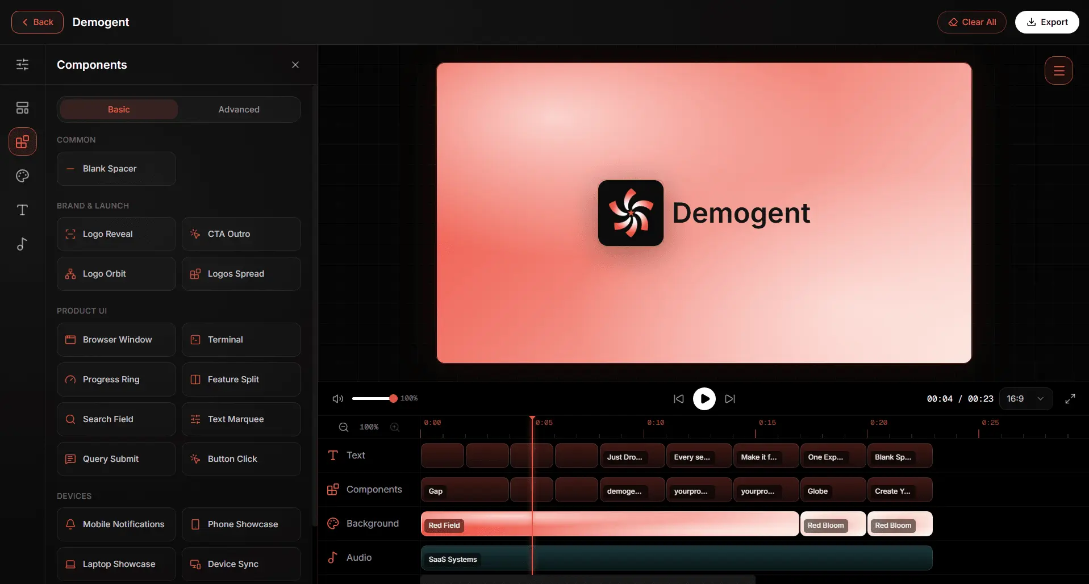1089x584 pixels.
Task: Add the Logo Reveal component
Action: tap(116, 234)
